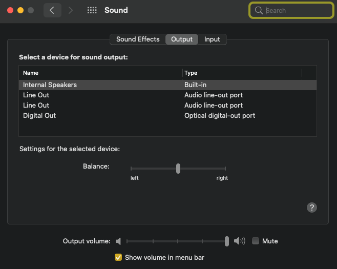Image resolution: width=337 pixels, height=269 pixels.
Task: Show all preferences via grid icon
Action: (x=92, y=10)
